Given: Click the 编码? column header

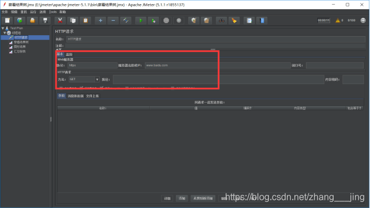Looking at the screenshot, I should click(x=248, y=108).
